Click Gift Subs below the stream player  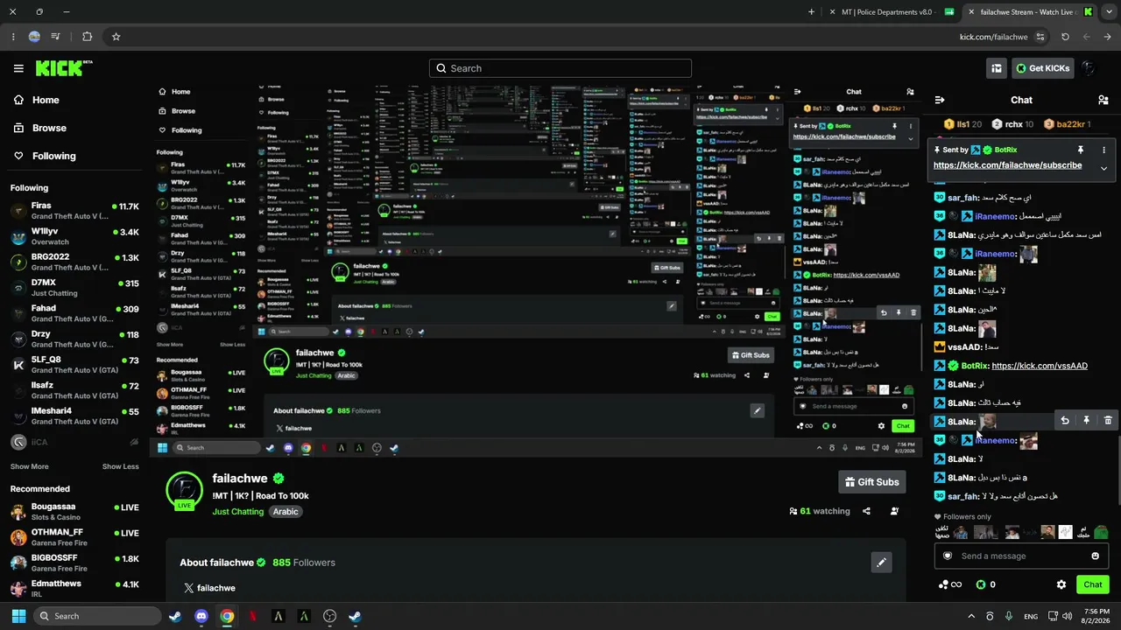pos(872,482)
